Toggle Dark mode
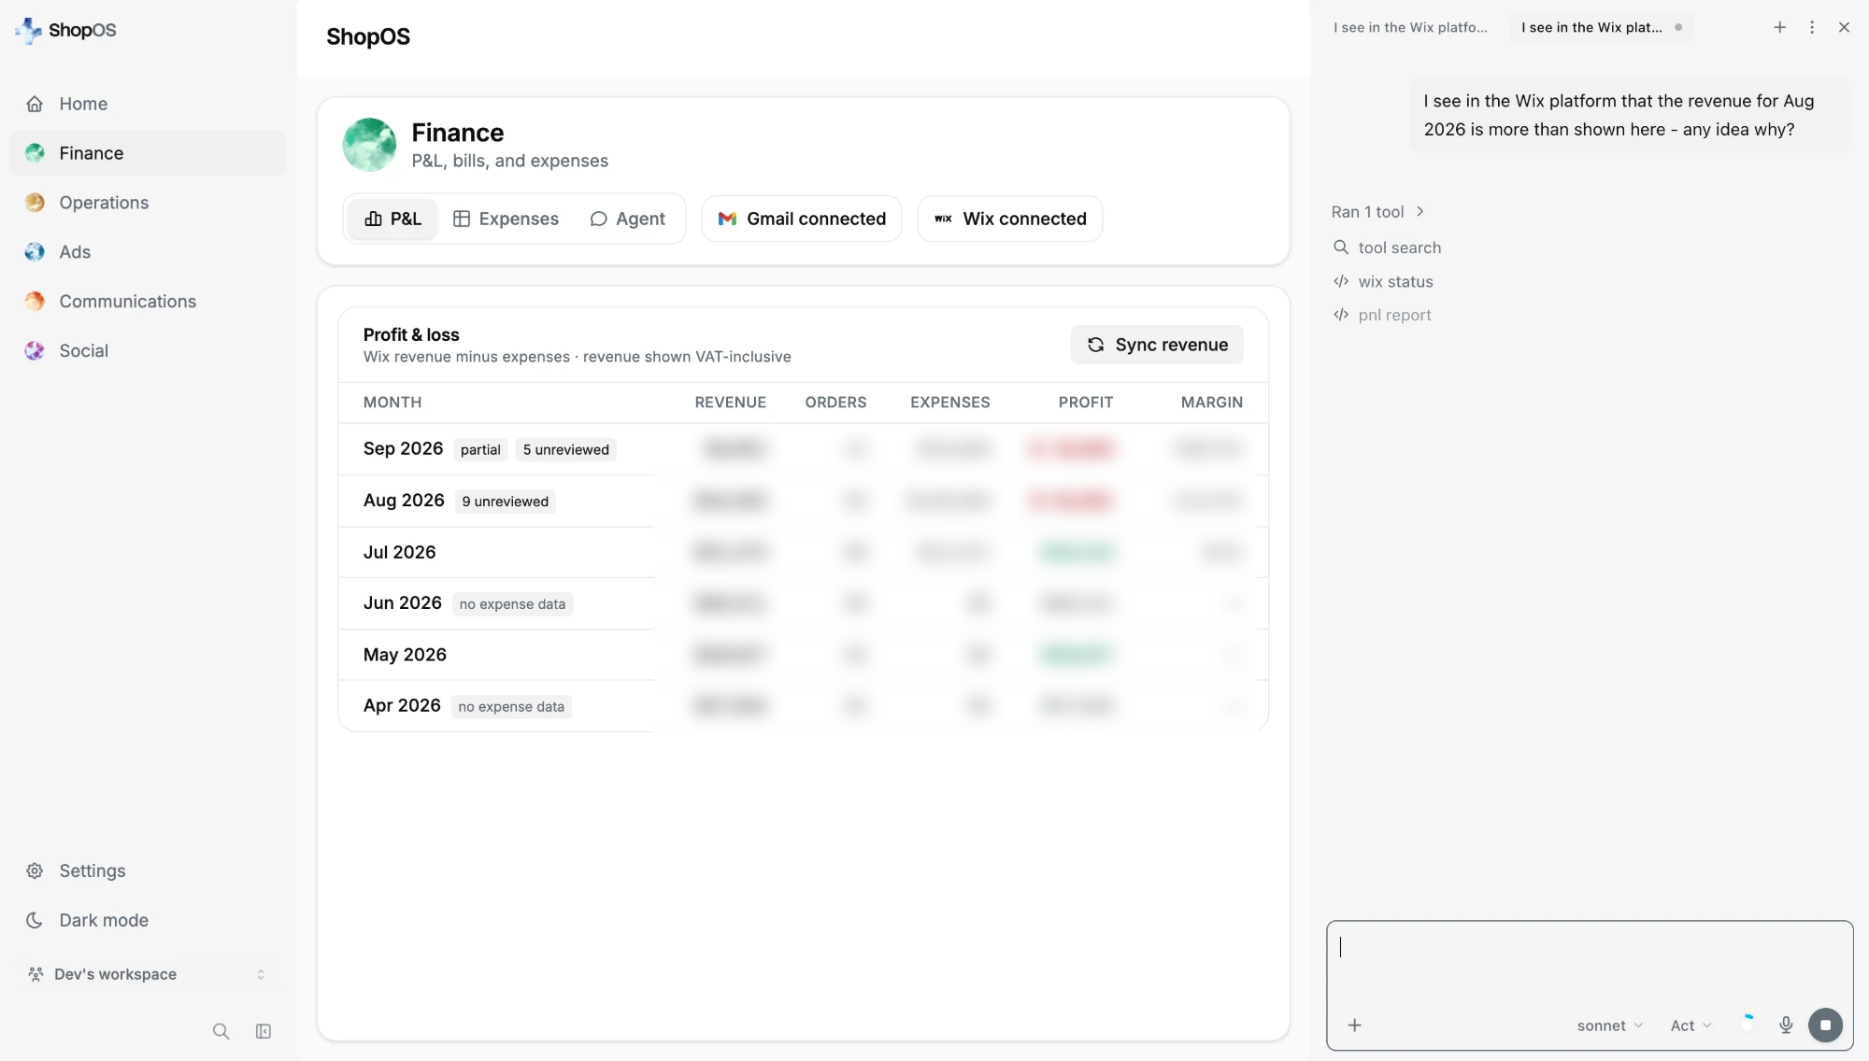Image resolution: width=1869 pixels, height=1061 pixels. 148,920
